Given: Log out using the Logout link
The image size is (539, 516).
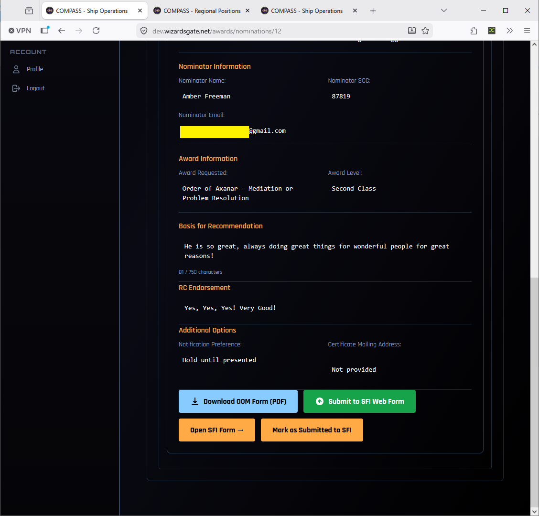Looking at the screenshot, I should click(x=35, y=88).
